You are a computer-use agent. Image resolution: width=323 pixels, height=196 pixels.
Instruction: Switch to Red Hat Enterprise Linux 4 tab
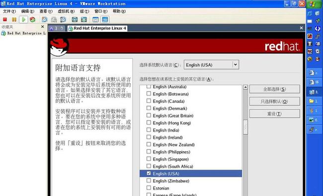97,28
